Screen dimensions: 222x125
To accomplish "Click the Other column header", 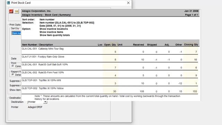I will coord(179,45).
